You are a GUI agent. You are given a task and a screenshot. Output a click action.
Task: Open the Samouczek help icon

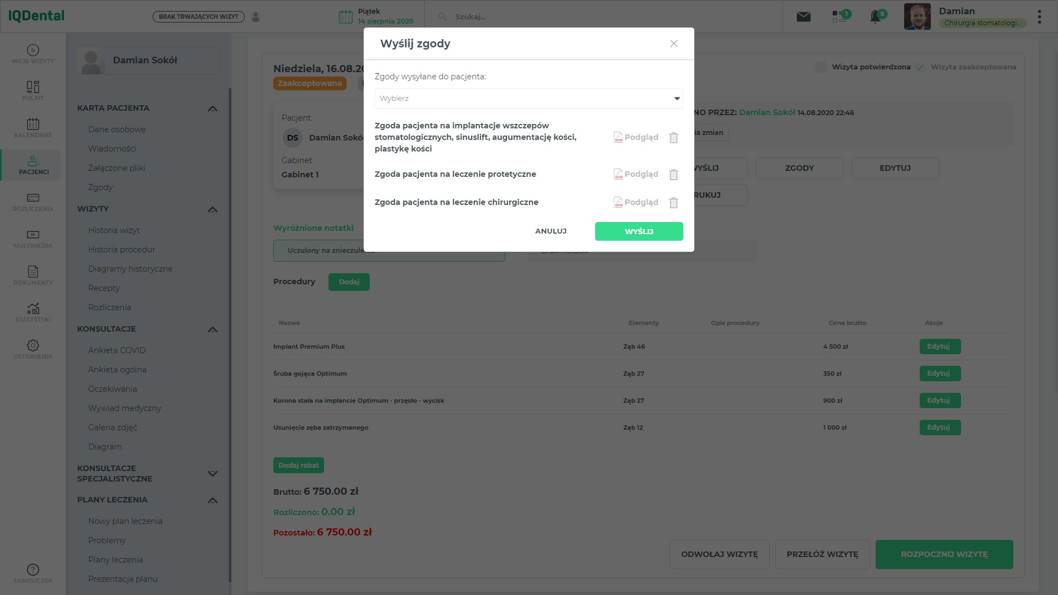(33, 573)
